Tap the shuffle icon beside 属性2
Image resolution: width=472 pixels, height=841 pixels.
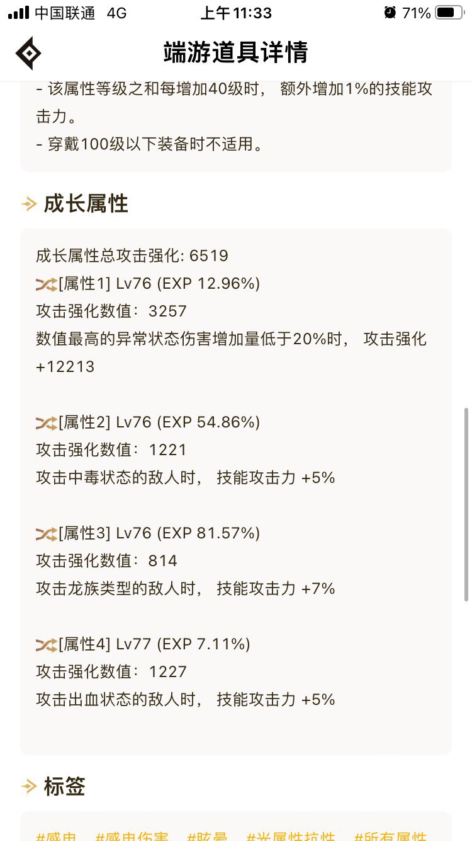(x=47, y=422)
